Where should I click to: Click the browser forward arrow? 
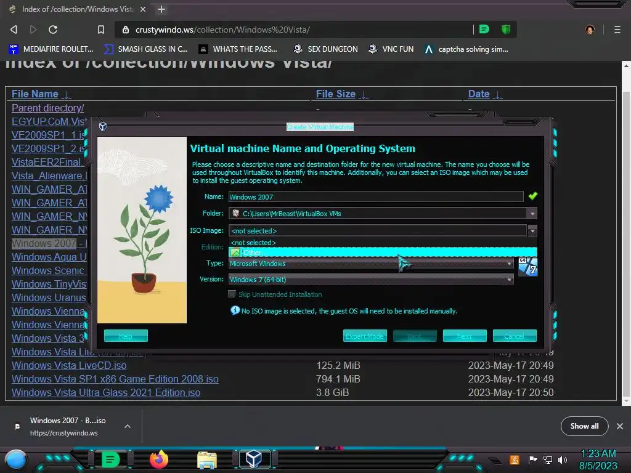(33, 30)
